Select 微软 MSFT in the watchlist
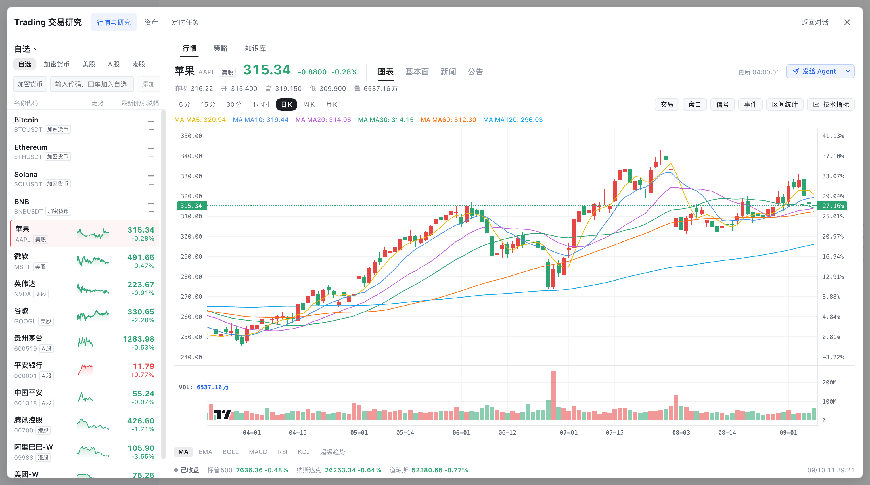The width and height of the screenshot is (870, 485). 84,261
